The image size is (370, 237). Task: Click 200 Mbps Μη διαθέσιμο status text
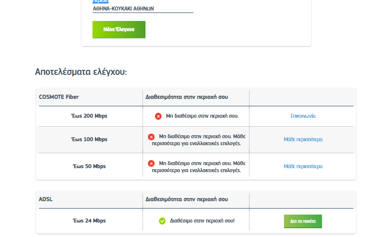click(x=202, y=116)
